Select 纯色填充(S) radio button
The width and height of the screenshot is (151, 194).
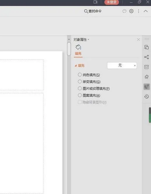tap(80, 74)
